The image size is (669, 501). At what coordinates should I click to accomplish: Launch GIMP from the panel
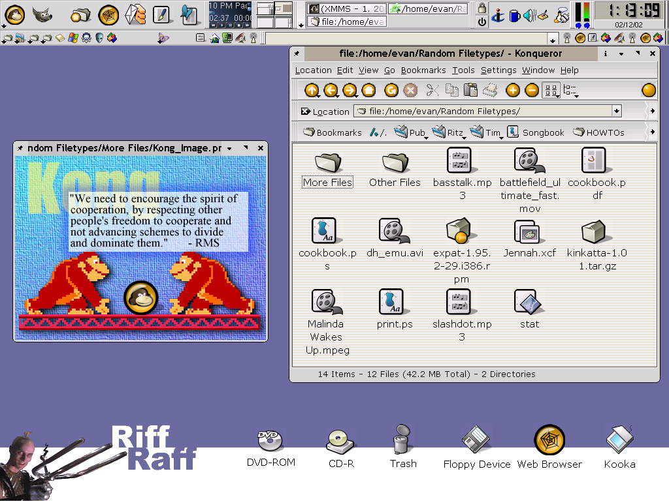[x=42, y=15]
